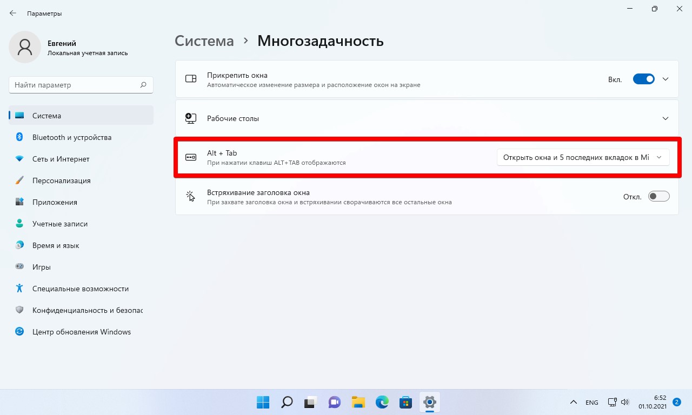
Task: Open File Explorer from taskbar
Action: (358, 402)
